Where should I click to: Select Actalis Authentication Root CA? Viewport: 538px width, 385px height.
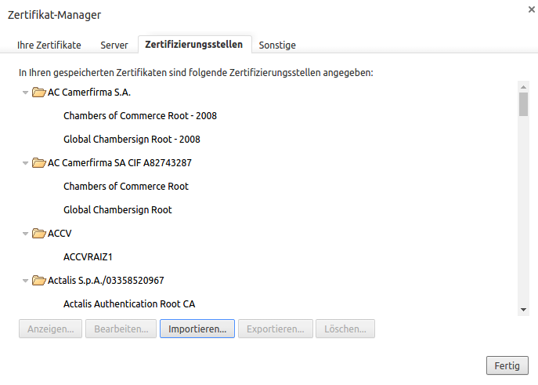click(128, 304)
